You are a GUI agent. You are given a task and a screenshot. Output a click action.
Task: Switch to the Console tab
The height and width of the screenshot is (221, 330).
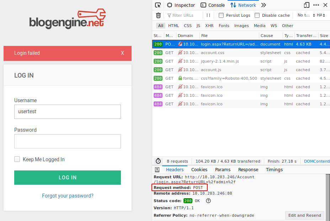click(213, 5)
